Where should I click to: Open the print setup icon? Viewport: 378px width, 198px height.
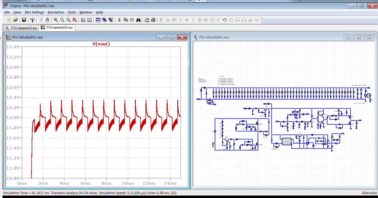(x=147, y=20)
